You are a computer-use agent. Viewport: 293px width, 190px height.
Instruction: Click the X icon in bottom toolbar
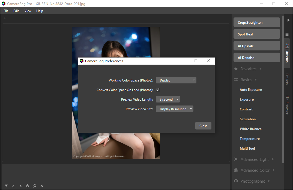[x=42, y=186]
